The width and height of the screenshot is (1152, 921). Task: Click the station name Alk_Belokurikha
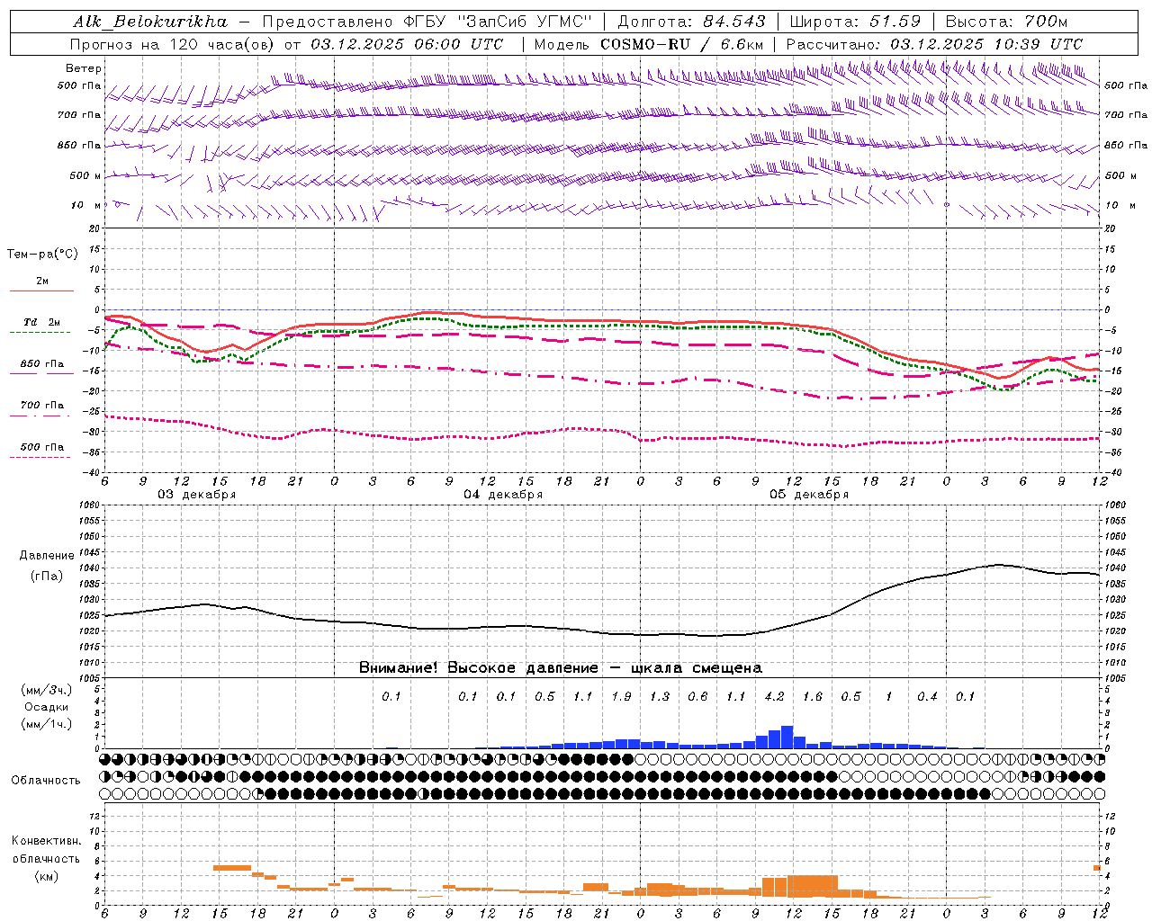150,22
